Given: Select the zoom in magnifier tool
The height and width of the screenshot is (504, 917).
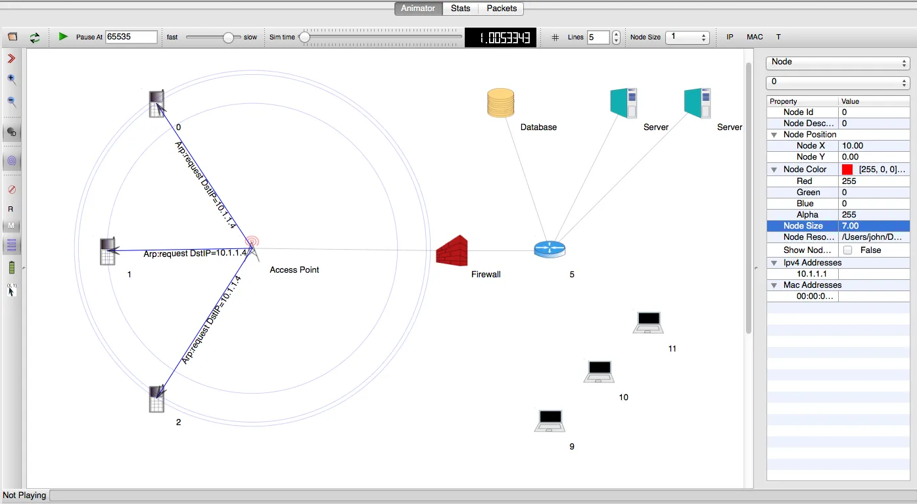Looking at the screenshot, I should click(x=11, y=79).
